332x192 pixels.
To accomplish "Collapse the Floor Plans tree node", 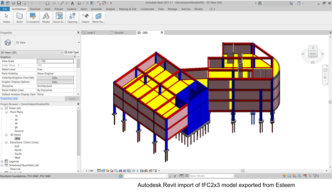I will point(7,112).
